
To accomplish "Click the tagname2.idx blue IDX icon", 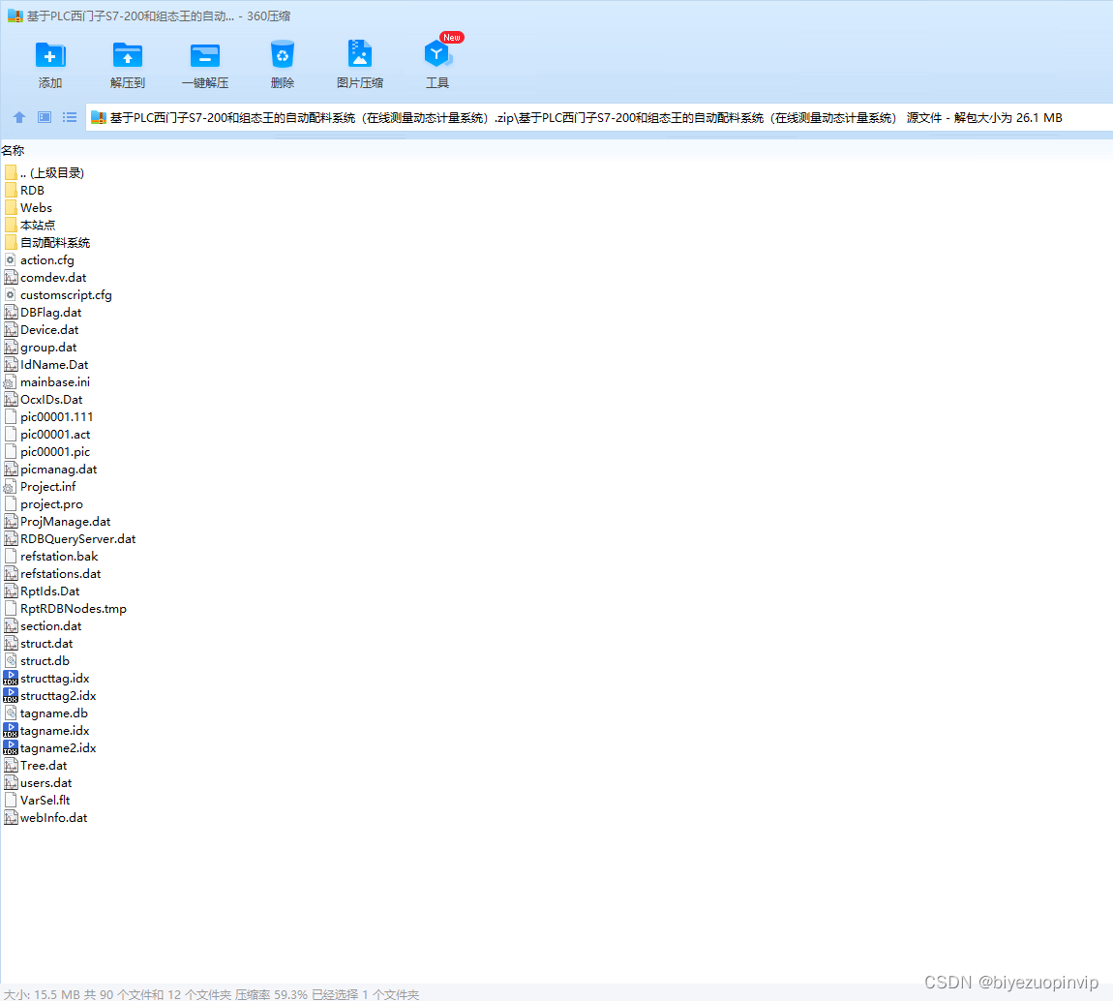I will point(10,747).
